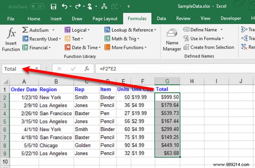Click column header H
The image size is (255, 168).
192,81
